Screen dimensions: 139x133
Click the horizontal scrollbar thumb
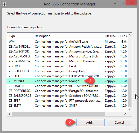58,114
